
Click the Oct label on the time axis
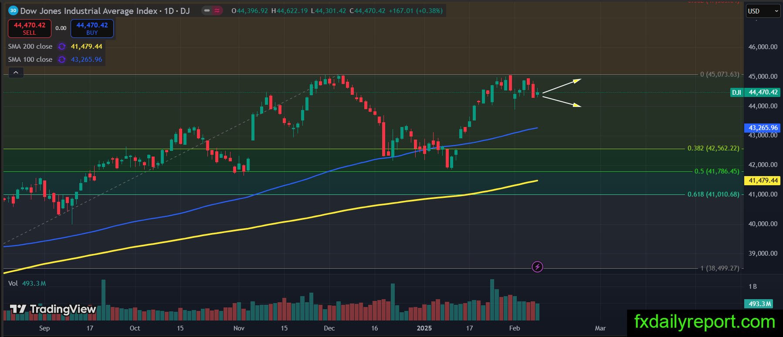tap(135, 328)
